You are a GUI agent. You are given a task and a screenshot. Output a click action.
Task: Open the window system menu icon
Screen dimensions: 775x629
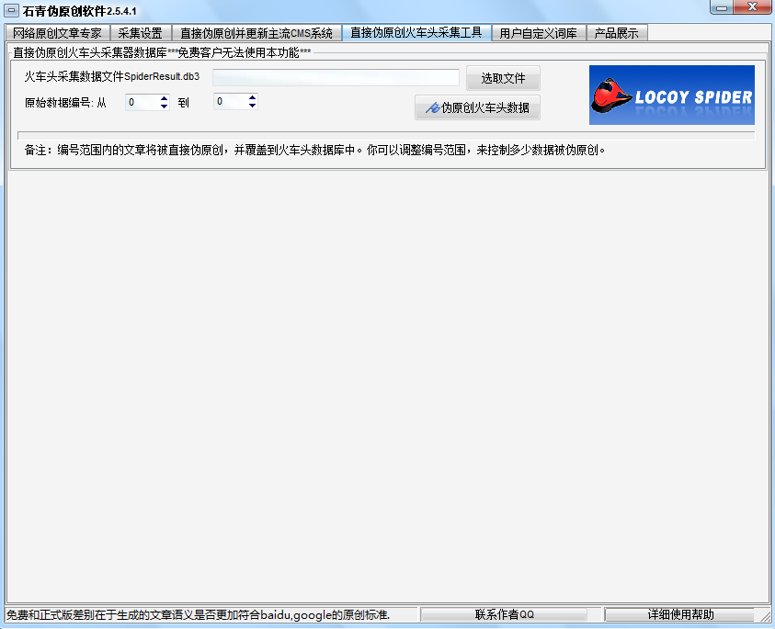pyautogui.click(x=11, y=10)
